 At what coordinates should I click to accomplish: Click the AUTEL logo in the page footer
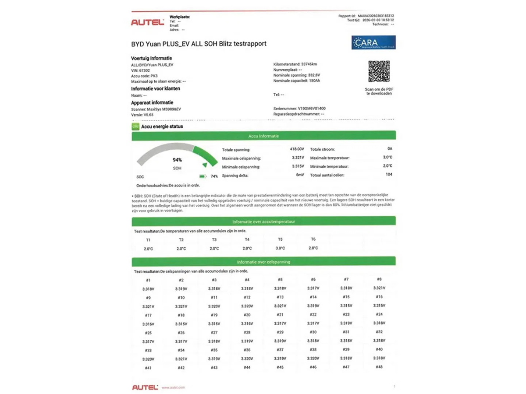pos(145,387)
